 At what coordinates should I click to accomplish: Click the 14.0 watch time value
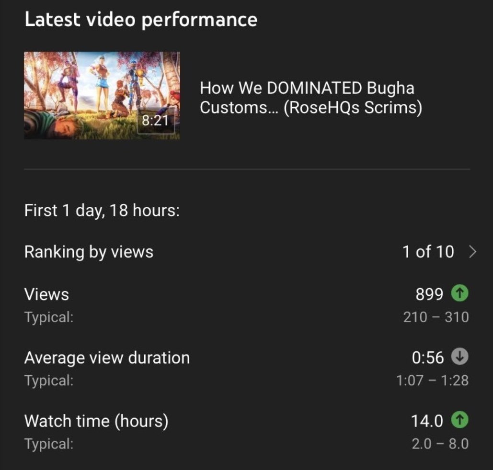pos(427,421)
